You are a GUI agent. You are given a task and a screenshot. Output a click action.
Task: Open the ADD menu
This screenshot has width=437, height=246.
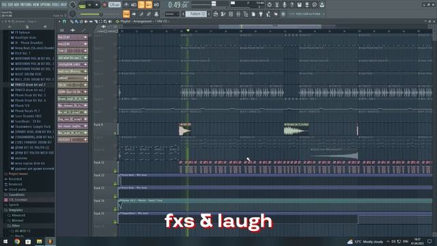pyautogui.click(x=16, y=5)
